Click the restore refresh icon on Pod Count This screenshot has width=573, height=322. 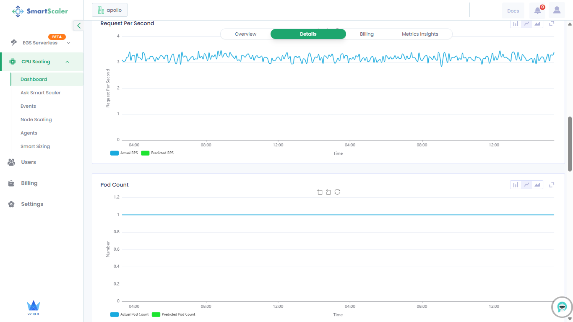click(x=337, y=192)
